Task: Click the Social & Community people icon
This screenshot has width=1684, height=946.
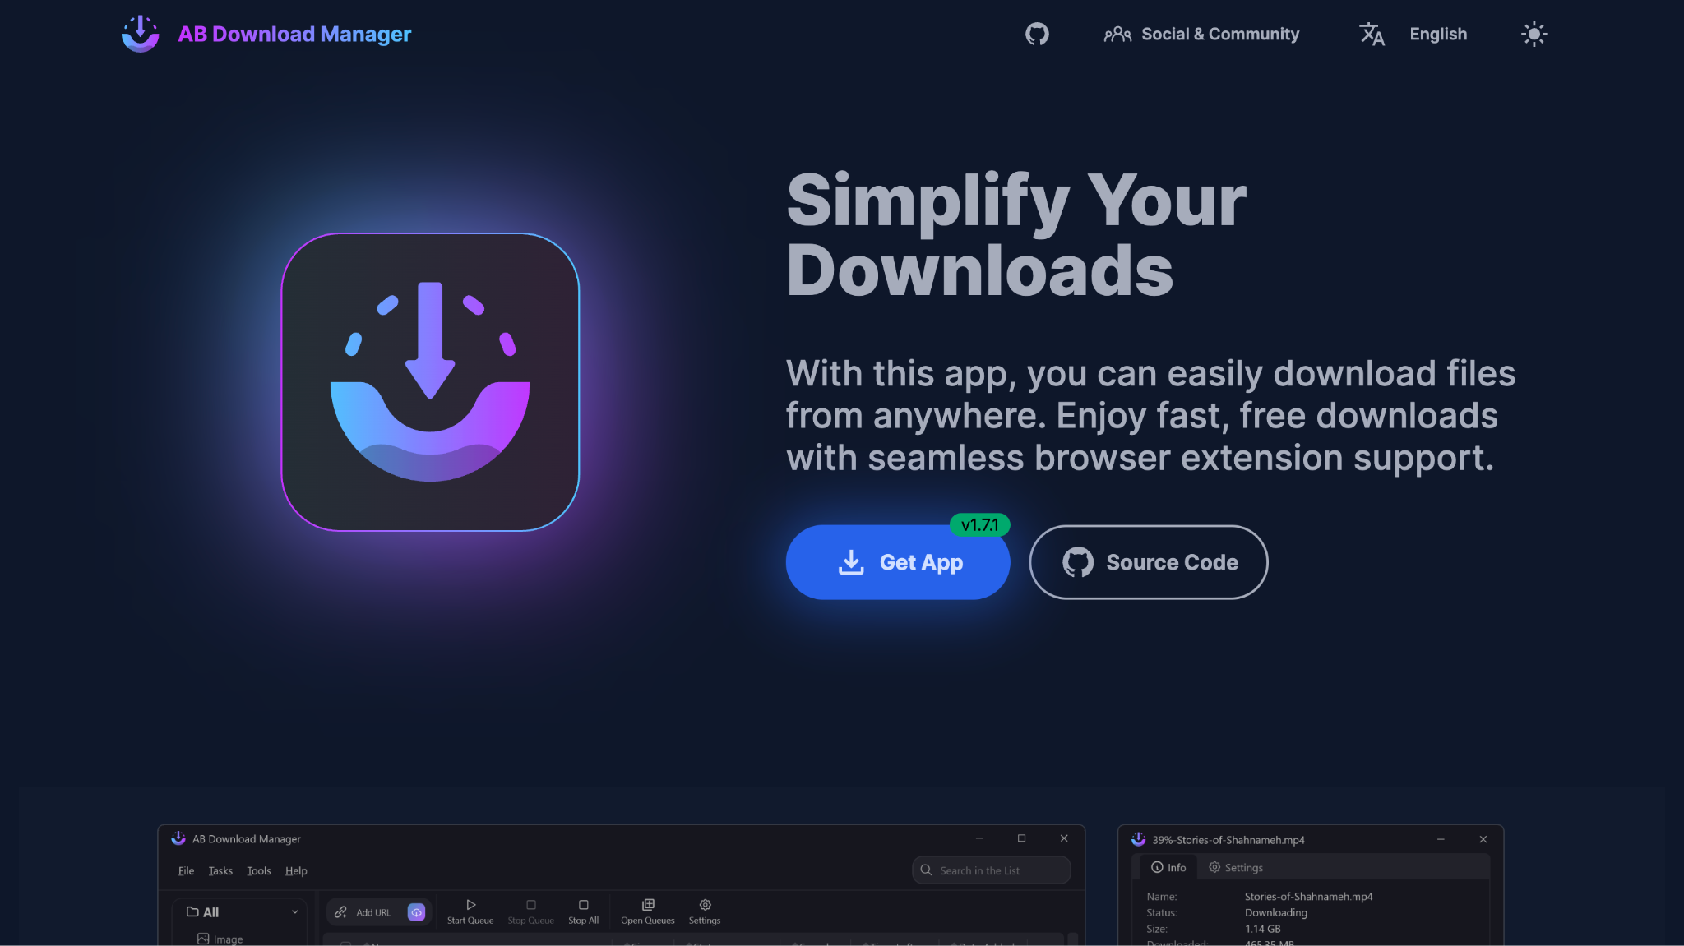Action: [x=1117, y=34]
